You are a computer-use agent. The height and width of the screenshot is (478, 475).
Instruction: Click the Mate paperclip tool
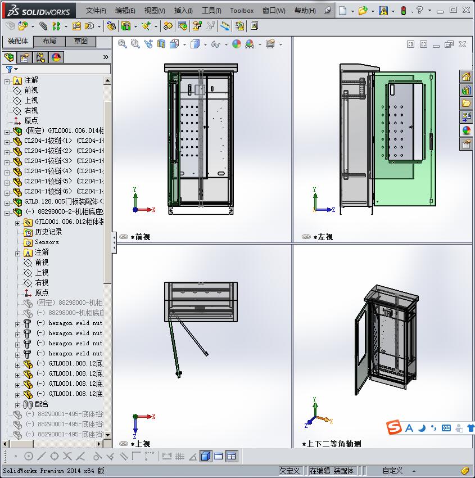click(x=44, y=26)
